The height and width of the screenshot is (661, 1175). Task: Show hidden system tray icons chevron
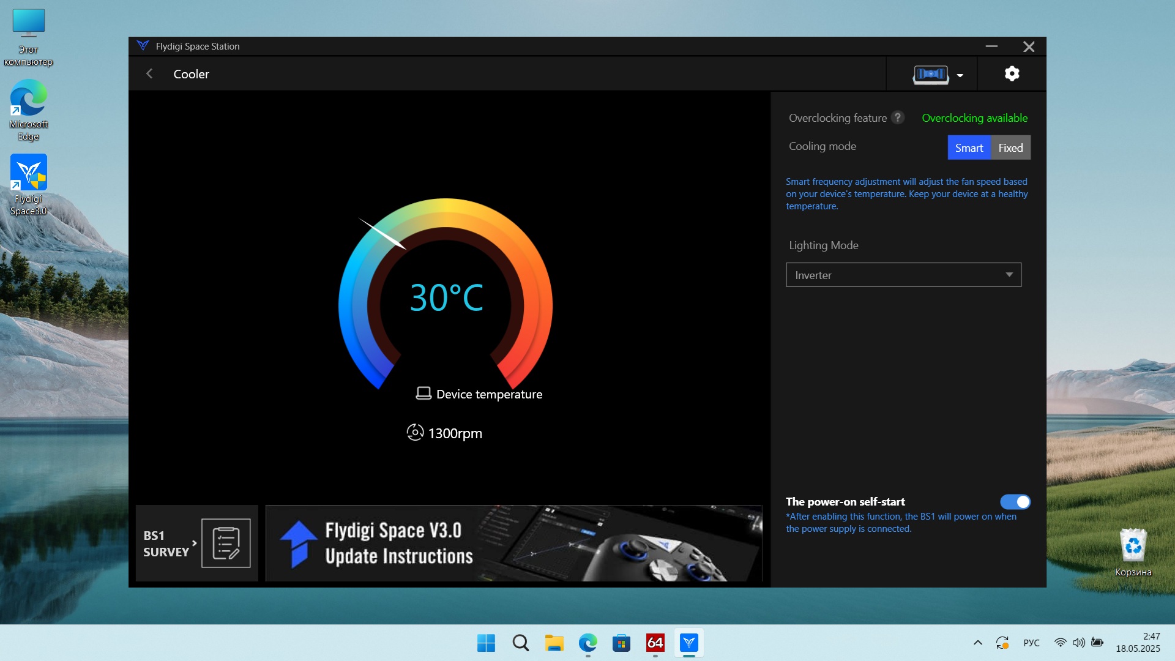(977, 643)
